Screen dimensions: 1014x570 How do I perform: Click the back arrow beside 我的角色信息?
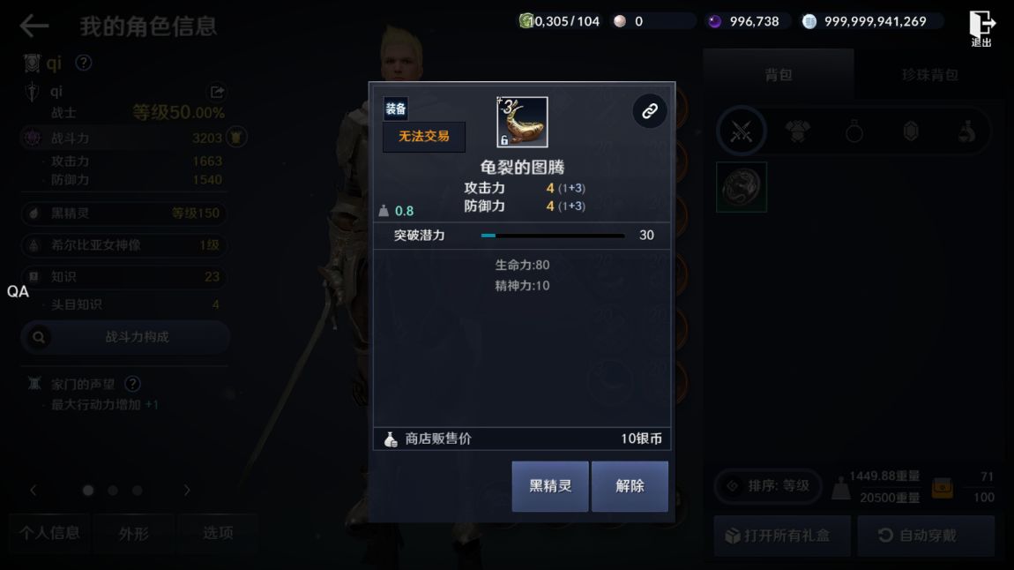[34, 26]
